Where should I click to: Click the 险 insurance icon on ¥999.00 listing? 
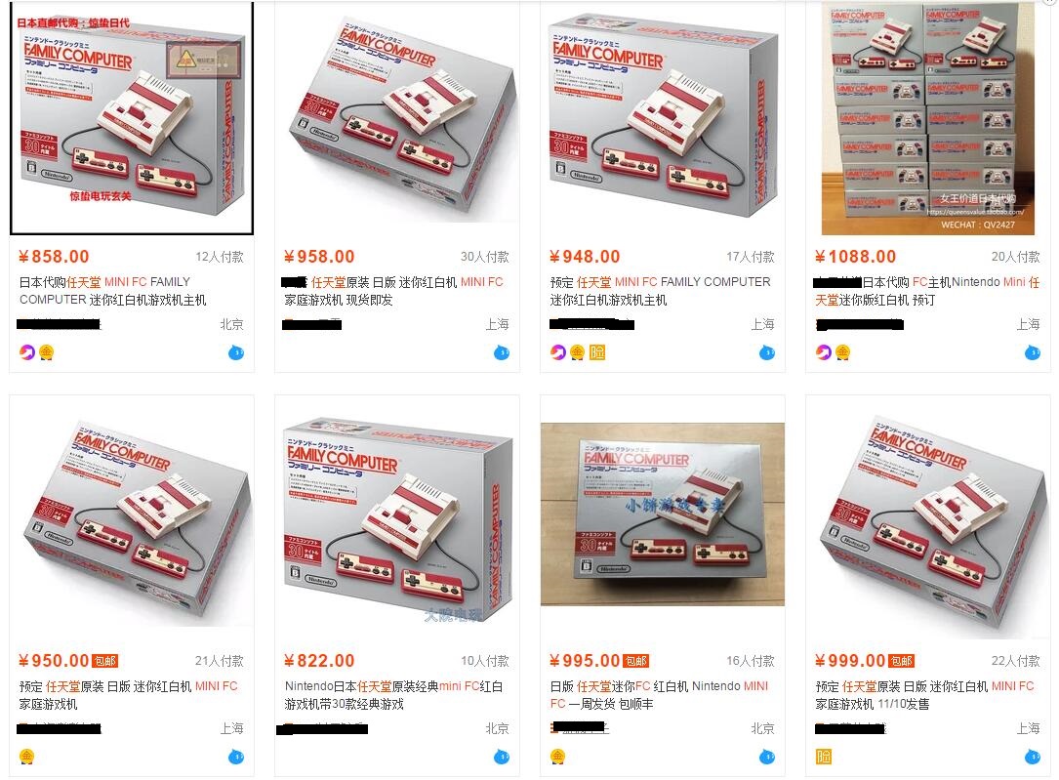(x=824, y=757)
